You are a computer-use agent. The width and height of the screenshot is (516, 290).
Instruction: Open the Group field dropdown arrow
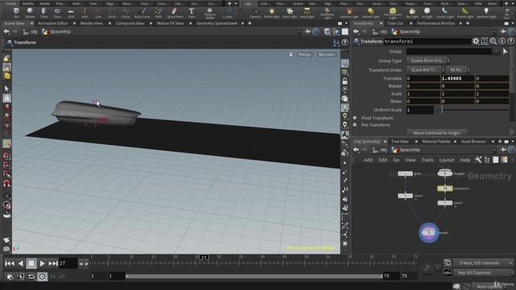tap(497, 52)
